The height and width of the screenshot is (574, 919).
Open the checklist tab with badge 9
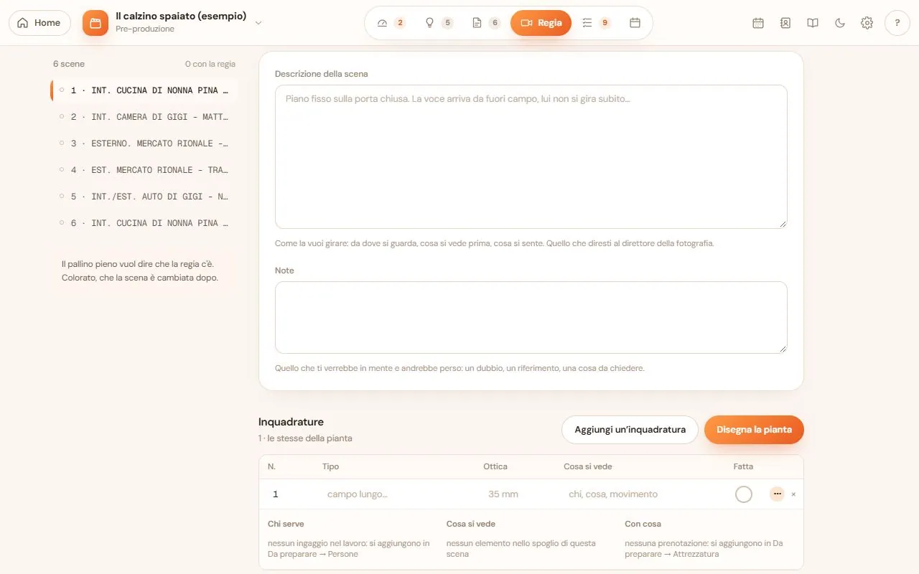click(596, 23)
